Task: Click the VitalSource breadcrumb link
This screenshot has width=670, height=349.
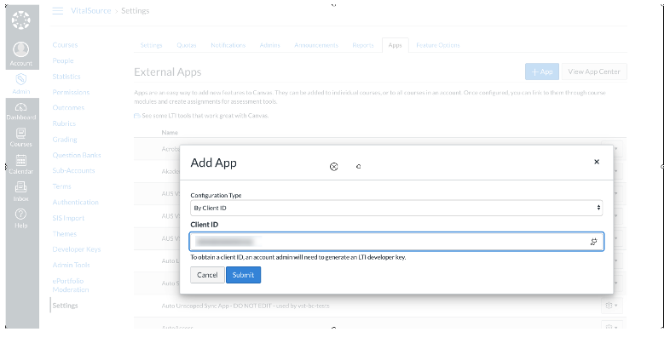Action: [91, 11]
